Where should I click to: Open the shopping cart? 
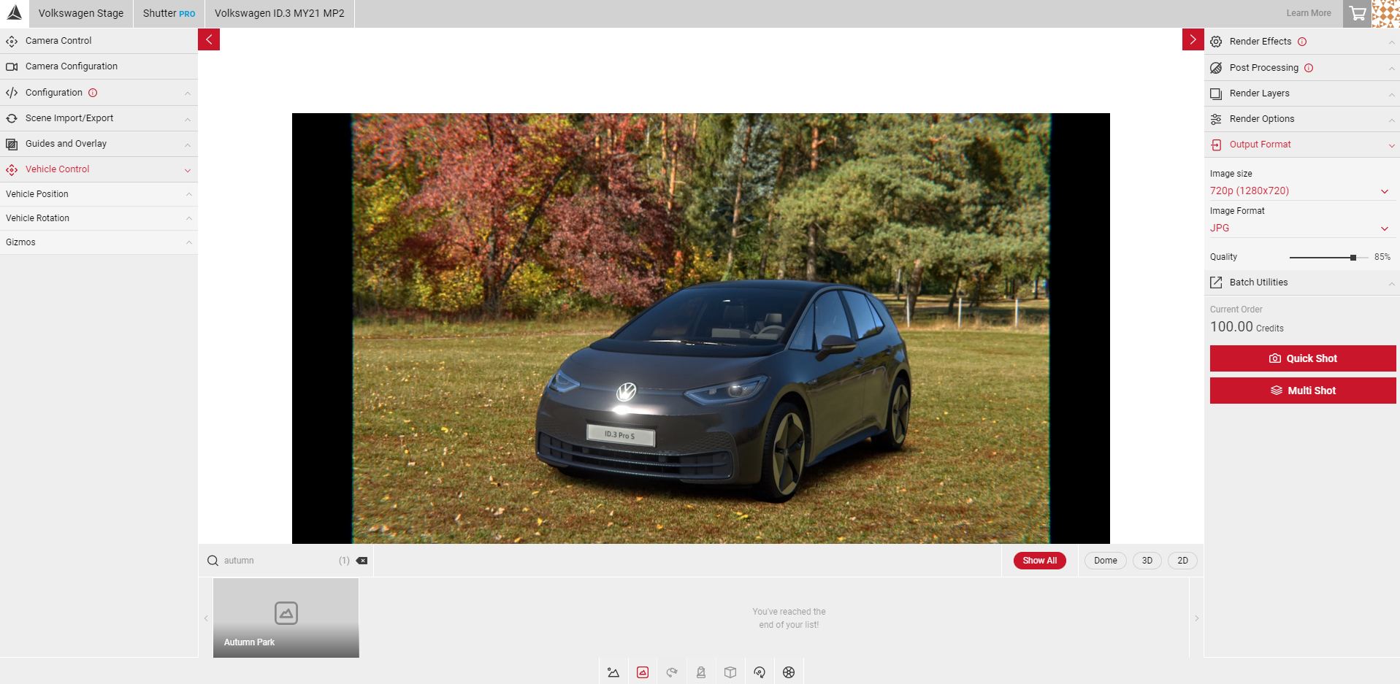point(1358,13)
